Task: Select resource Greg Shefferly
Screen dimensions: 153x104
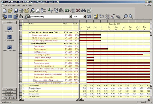Action: pyautogui.click(x=34, y=94)
